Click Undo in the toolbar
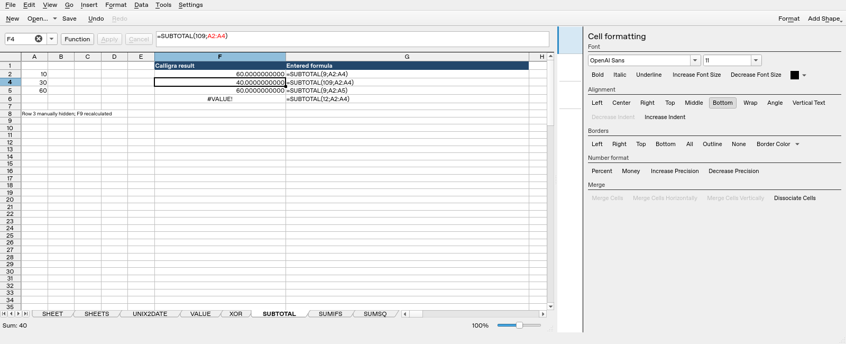Viewport: 846px width, 344px height. click(96, 19)
